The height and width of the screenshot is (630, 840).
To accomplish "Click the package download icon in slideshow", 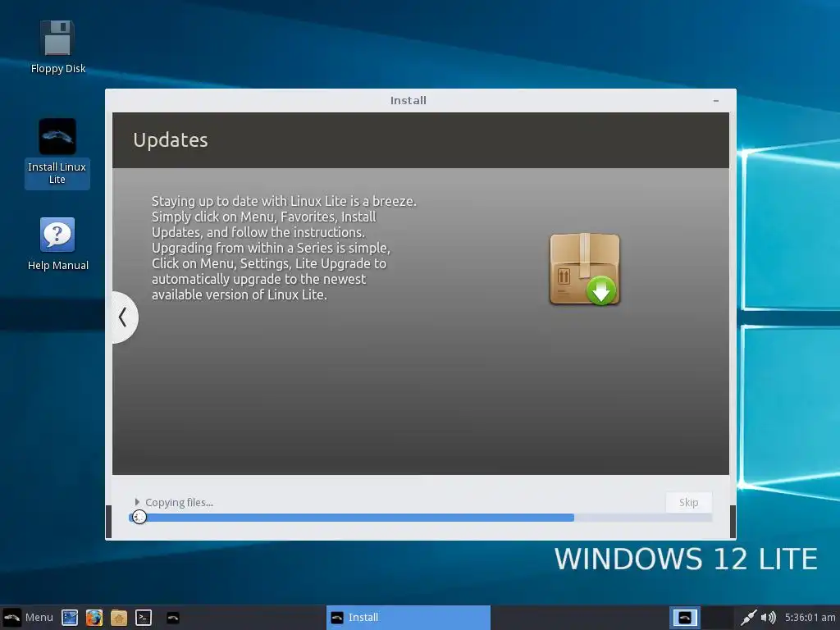I will (x=585, y=269).
